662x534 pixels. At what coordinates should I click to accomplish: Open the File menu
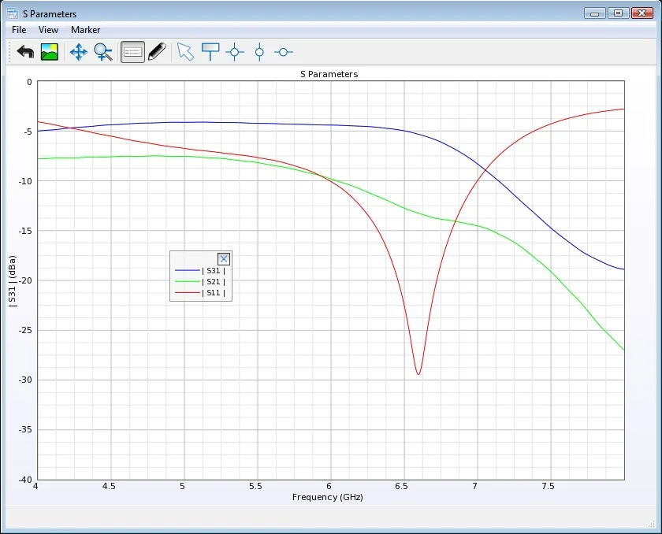pos(18,30)
